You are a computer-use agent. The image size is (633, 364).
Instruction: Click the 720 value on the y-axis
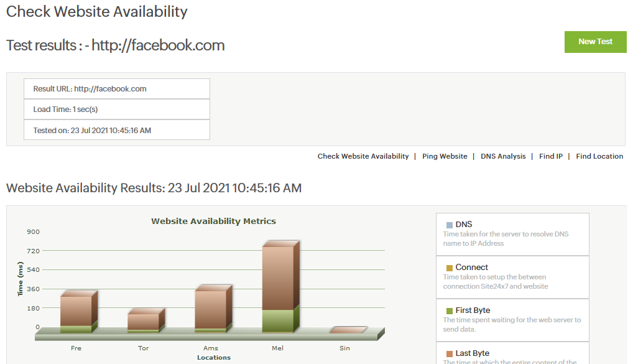pos(33,251)
